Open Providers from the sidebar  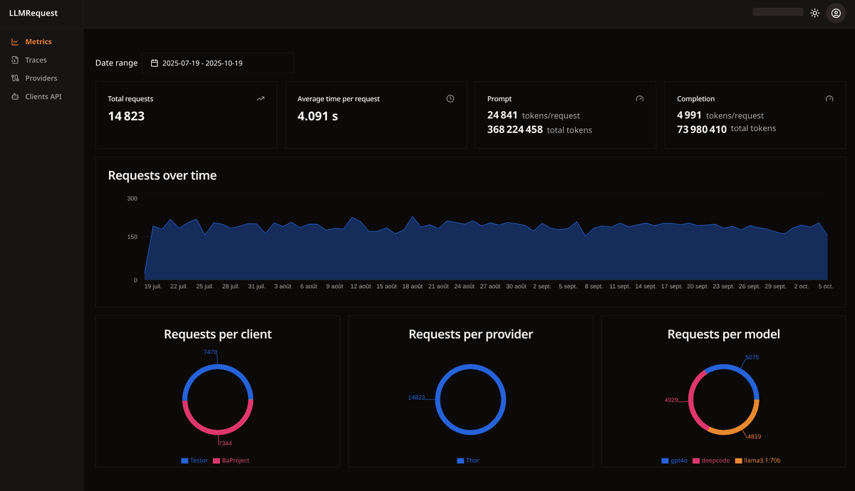[x=41, y=78]
